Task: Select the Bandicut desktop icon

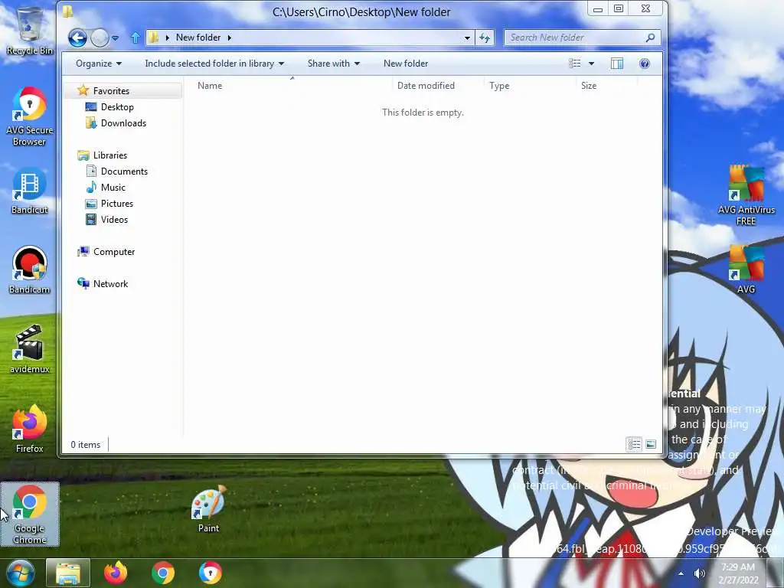Action: [30, 191]
